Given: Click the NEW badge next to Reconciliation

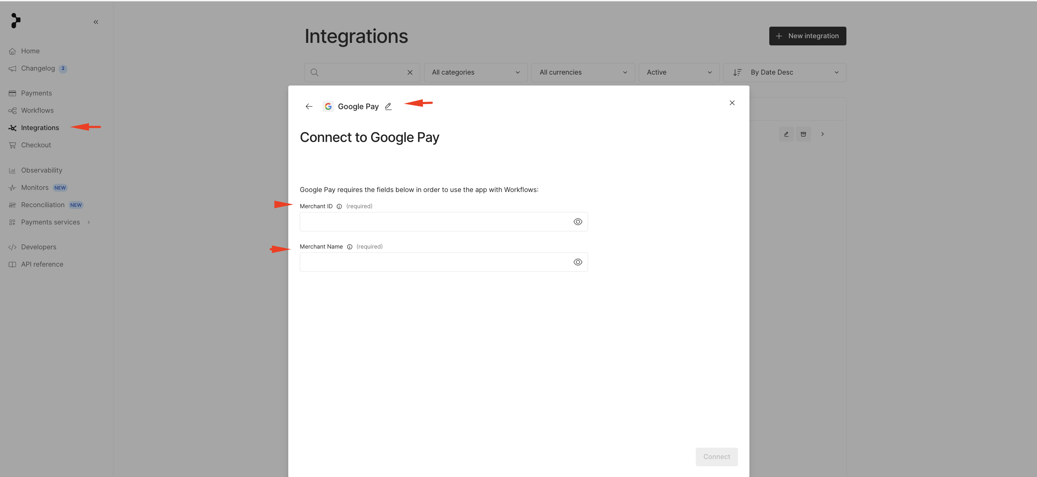Looking at the screenshot, I should [76, 205].
